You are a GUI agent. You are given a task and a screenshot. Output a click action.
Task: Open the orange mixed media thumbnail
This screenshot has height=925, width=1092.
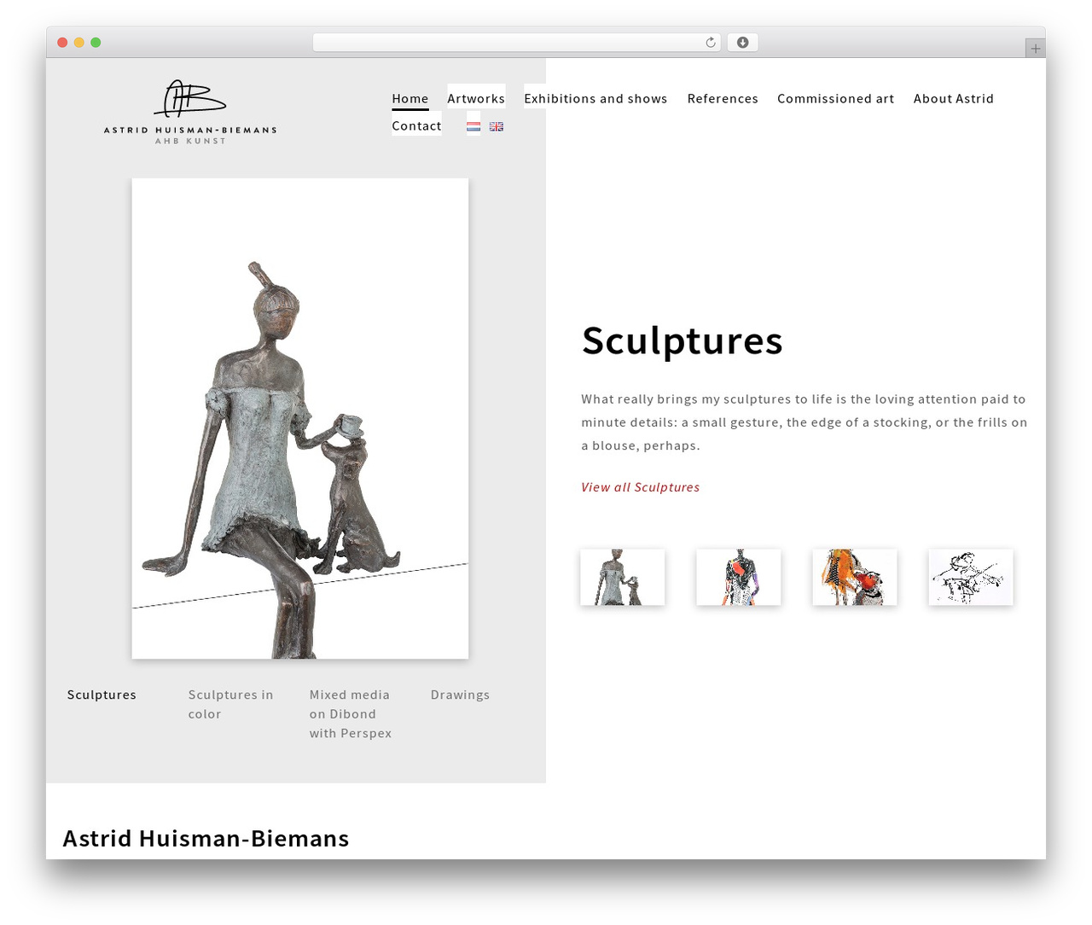point(855,578)
